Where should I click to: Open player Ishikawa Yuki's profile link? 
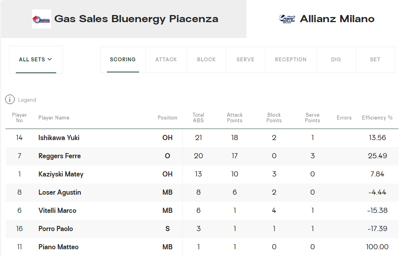pos(59,138)
